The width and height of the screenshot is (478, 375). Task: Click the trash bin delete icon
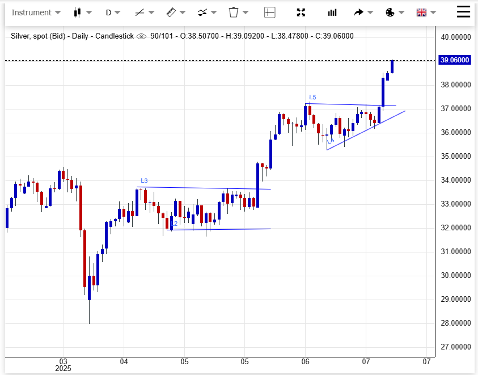click(233, 12)
